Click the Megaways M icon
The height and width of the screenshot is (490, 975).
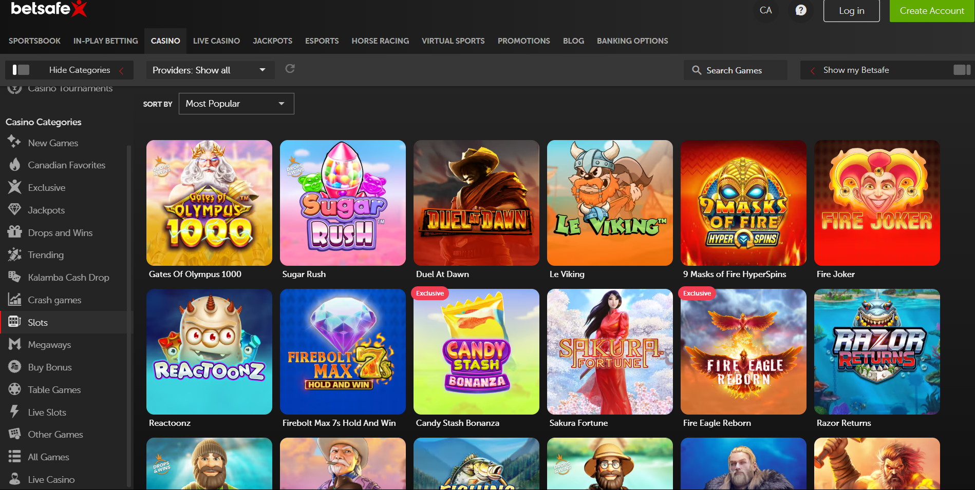point(14,344)
